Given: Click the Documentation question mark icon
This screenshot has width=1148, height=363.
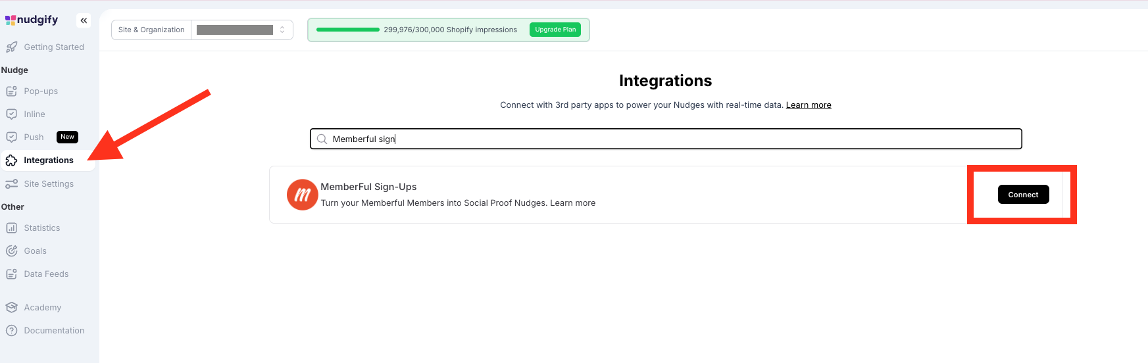Looking at the screenshot, I should [11, 331].
